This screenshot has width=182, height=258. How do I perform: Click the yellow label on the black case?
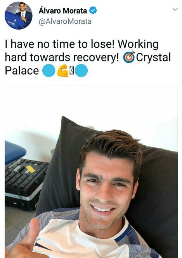[x=31, y=169]
